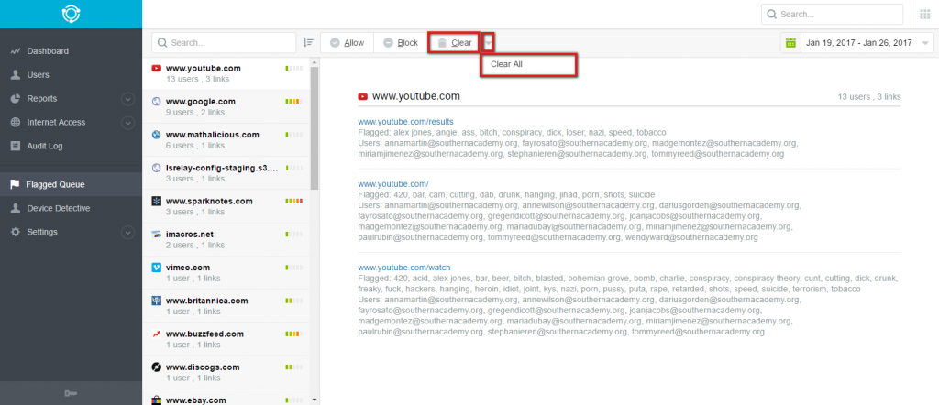This screenshot has width=939, height=405.
Task: Click the buzzfeed favicon
Action: click(156, 334)
